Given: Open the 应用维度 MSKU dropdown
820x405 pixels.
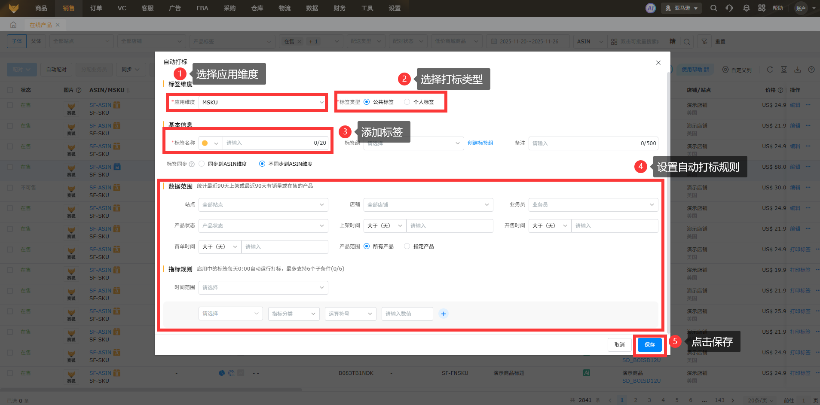Looking at the screenshot, I should [263, 102].
